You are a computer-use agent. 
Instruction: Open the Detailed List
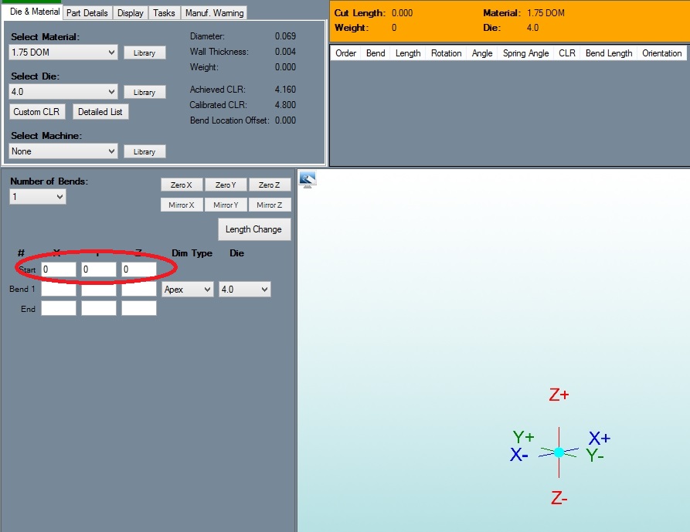point(100,112)
